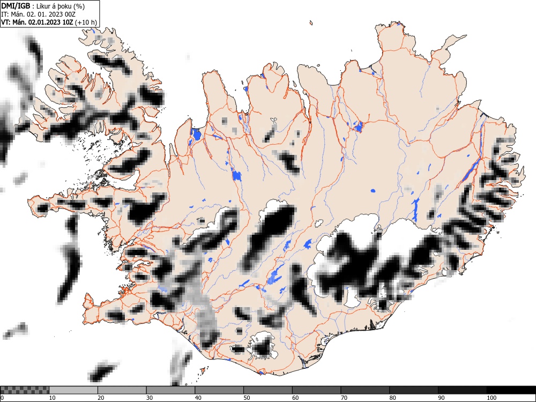Click the legend label '40'
Screen dimensions: 536x402
pos(198,398)
